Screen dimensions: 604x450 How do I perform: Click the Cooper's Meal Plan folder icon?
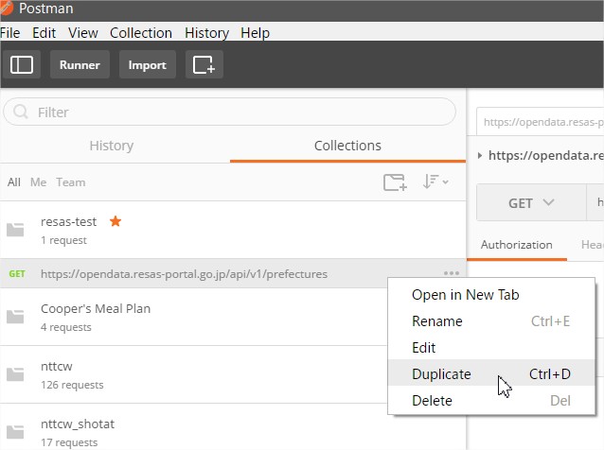(15, 317)
